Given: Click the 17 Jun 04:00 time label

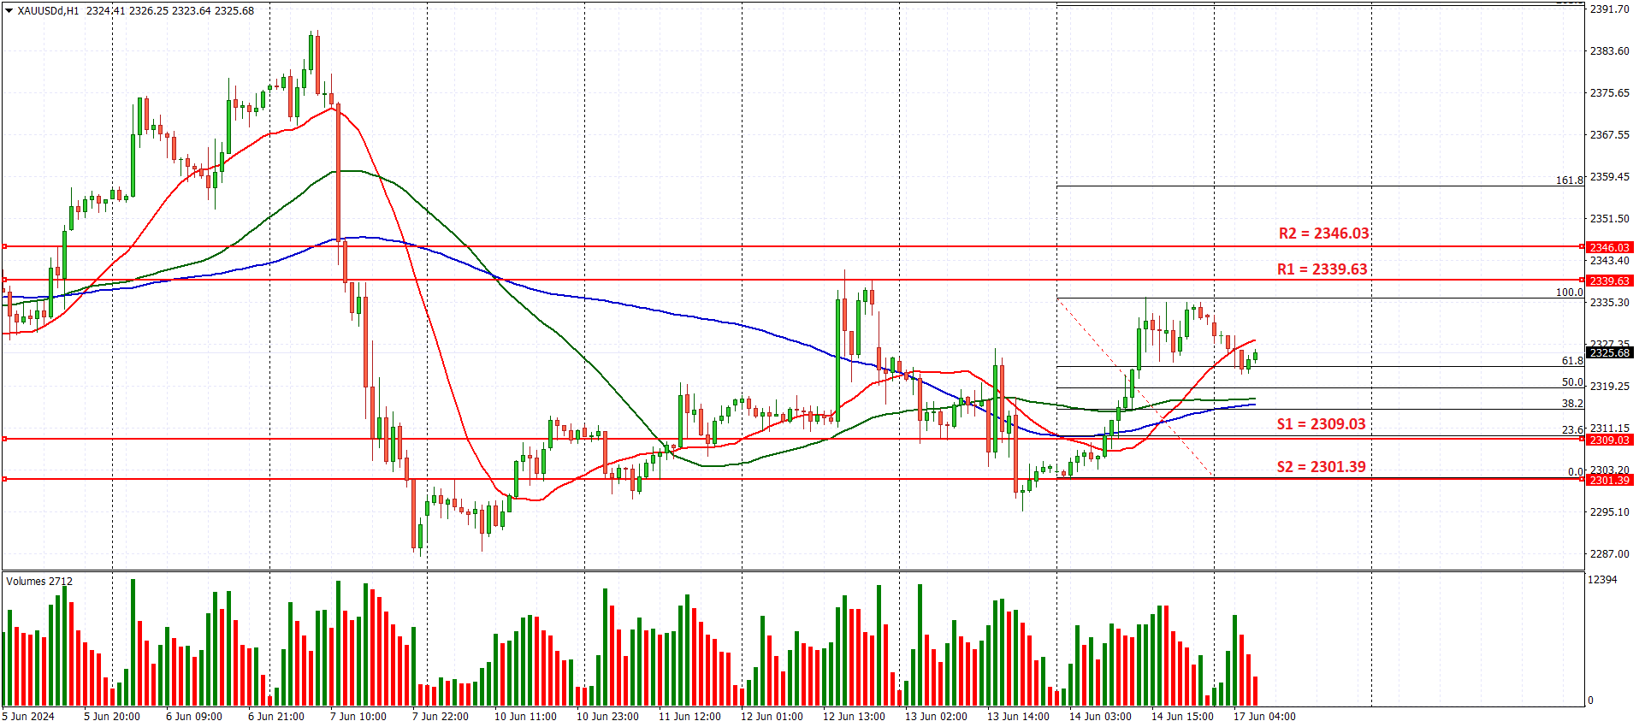Looking at the screenshot, I should click(x=1264, y=717).
